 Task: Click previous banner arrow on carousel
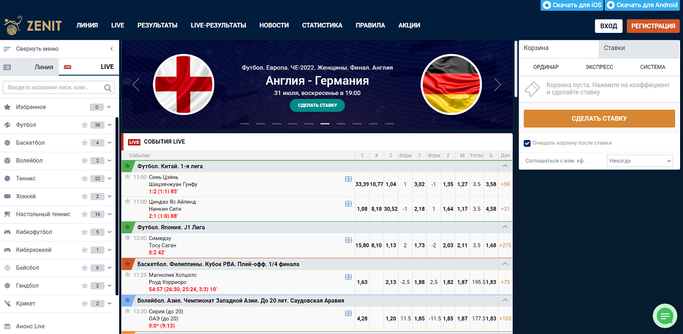tap(136, 85)
